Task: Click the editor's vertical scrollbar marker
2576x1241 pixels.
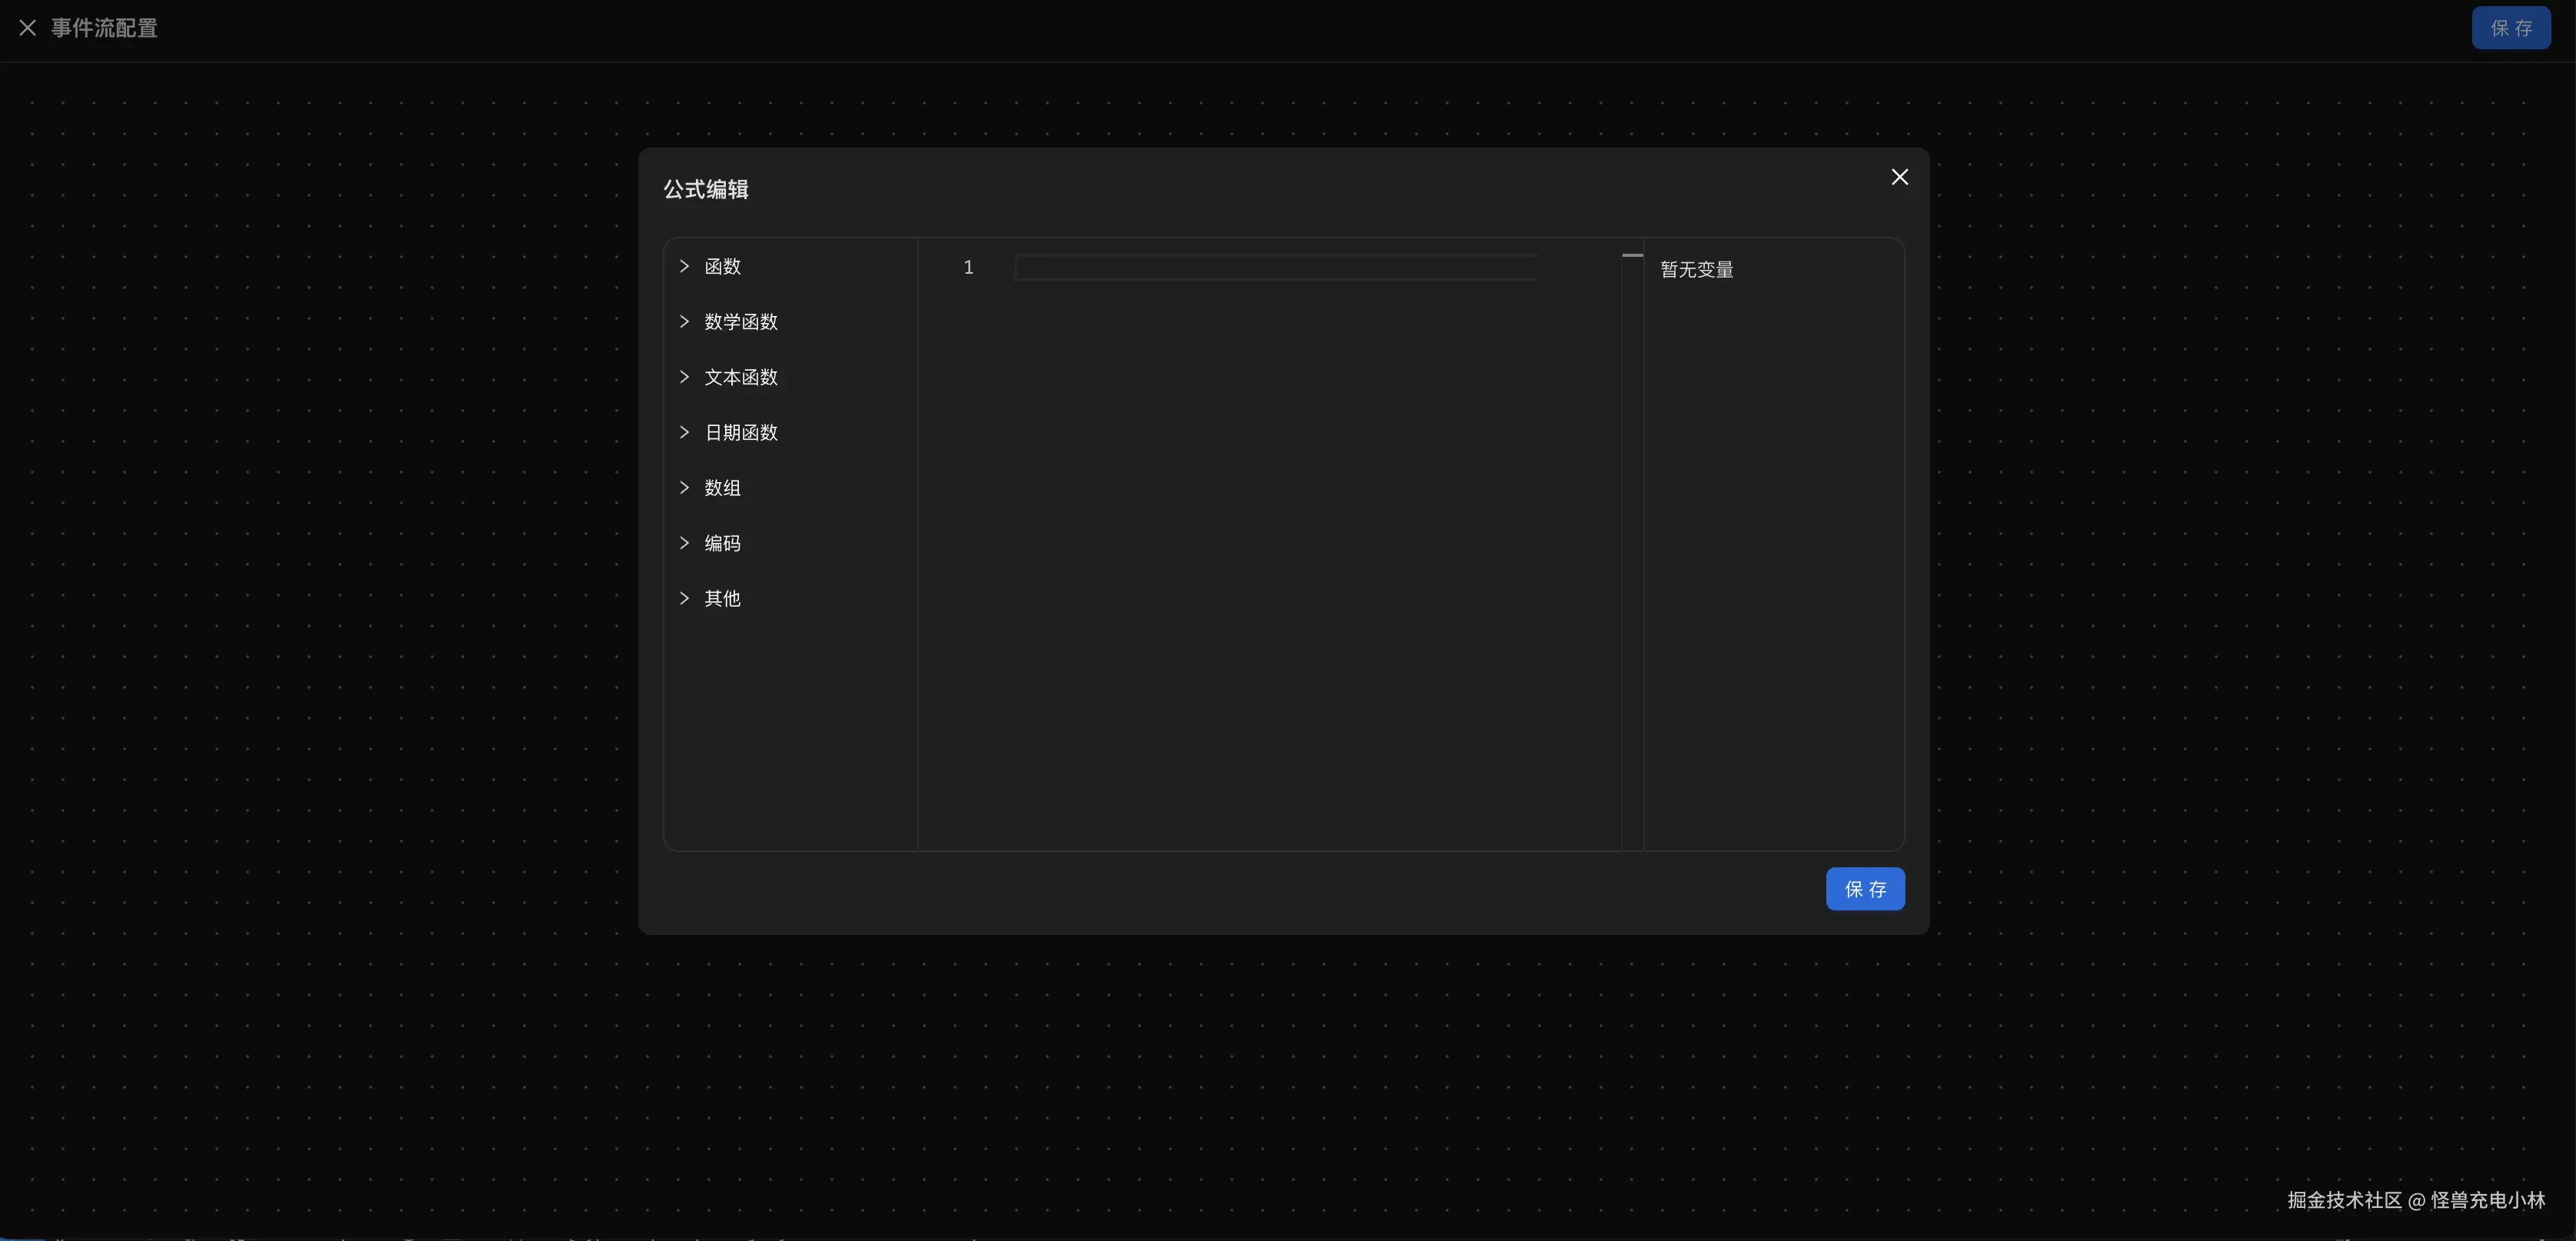Action: (x=1632, y=256)
